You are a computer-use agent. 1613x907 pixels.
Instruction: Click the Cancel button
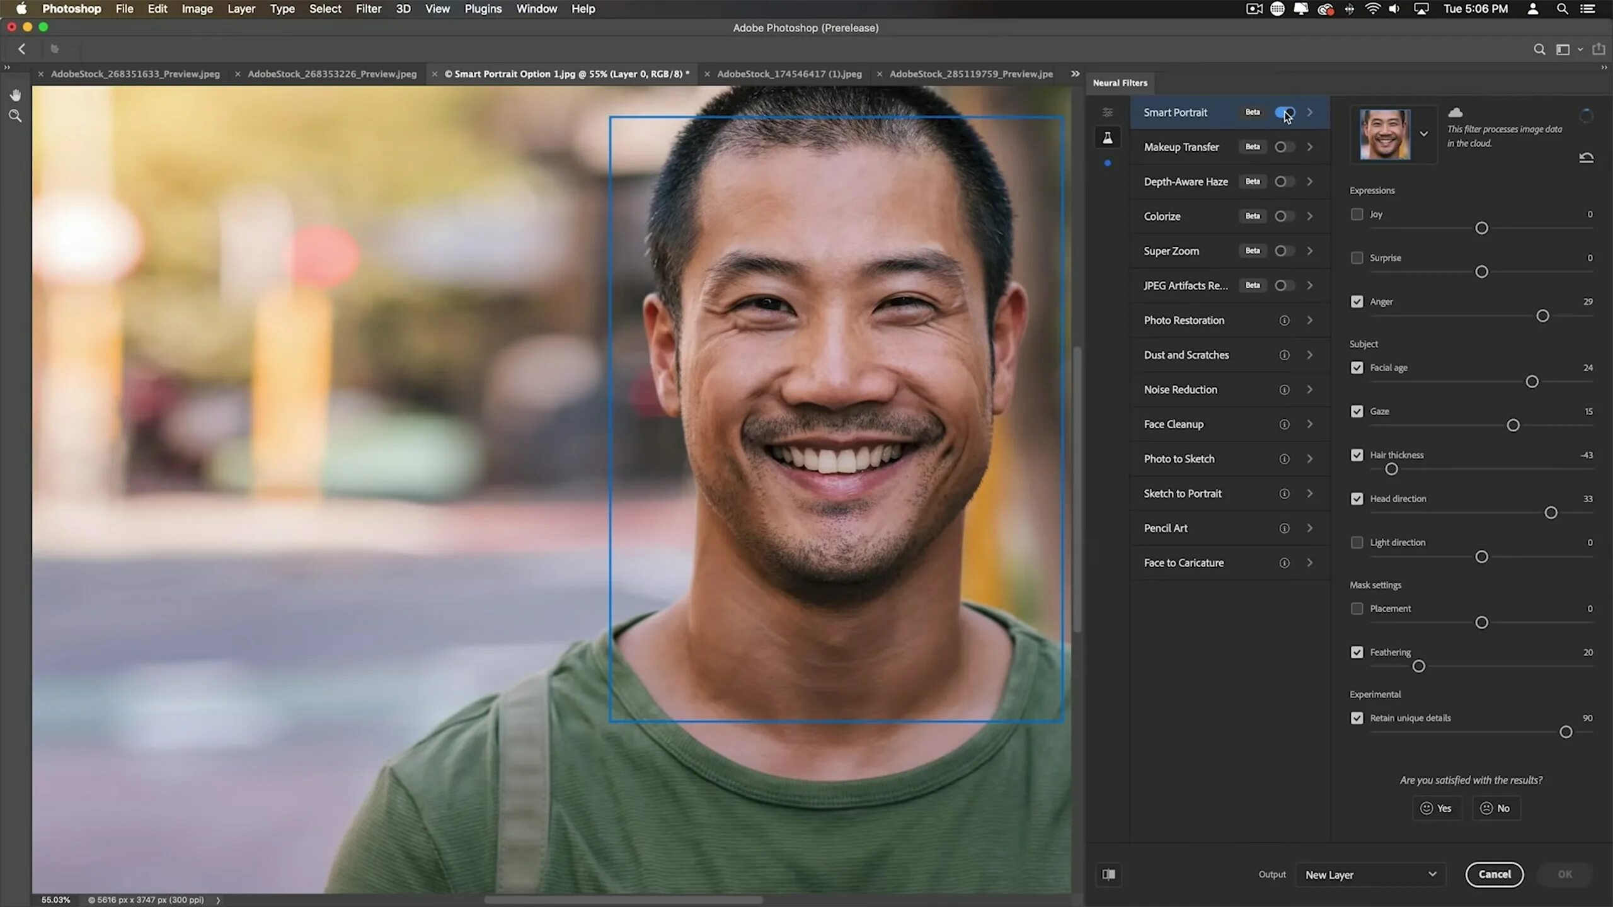(x=1494, y=874)
